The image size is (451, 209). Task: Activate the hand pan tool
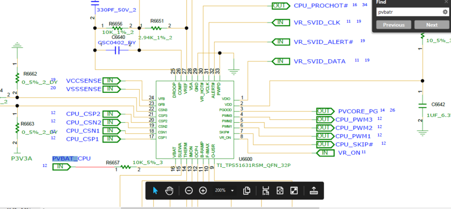pyautogui.click(x=169, y=190)
